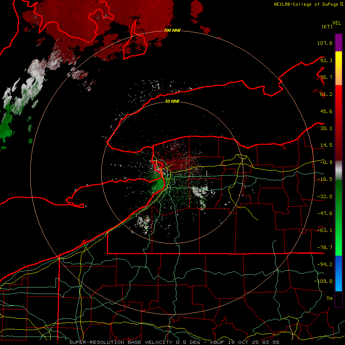Click the 45.6 legend value
345x345 pixels.
326,111
